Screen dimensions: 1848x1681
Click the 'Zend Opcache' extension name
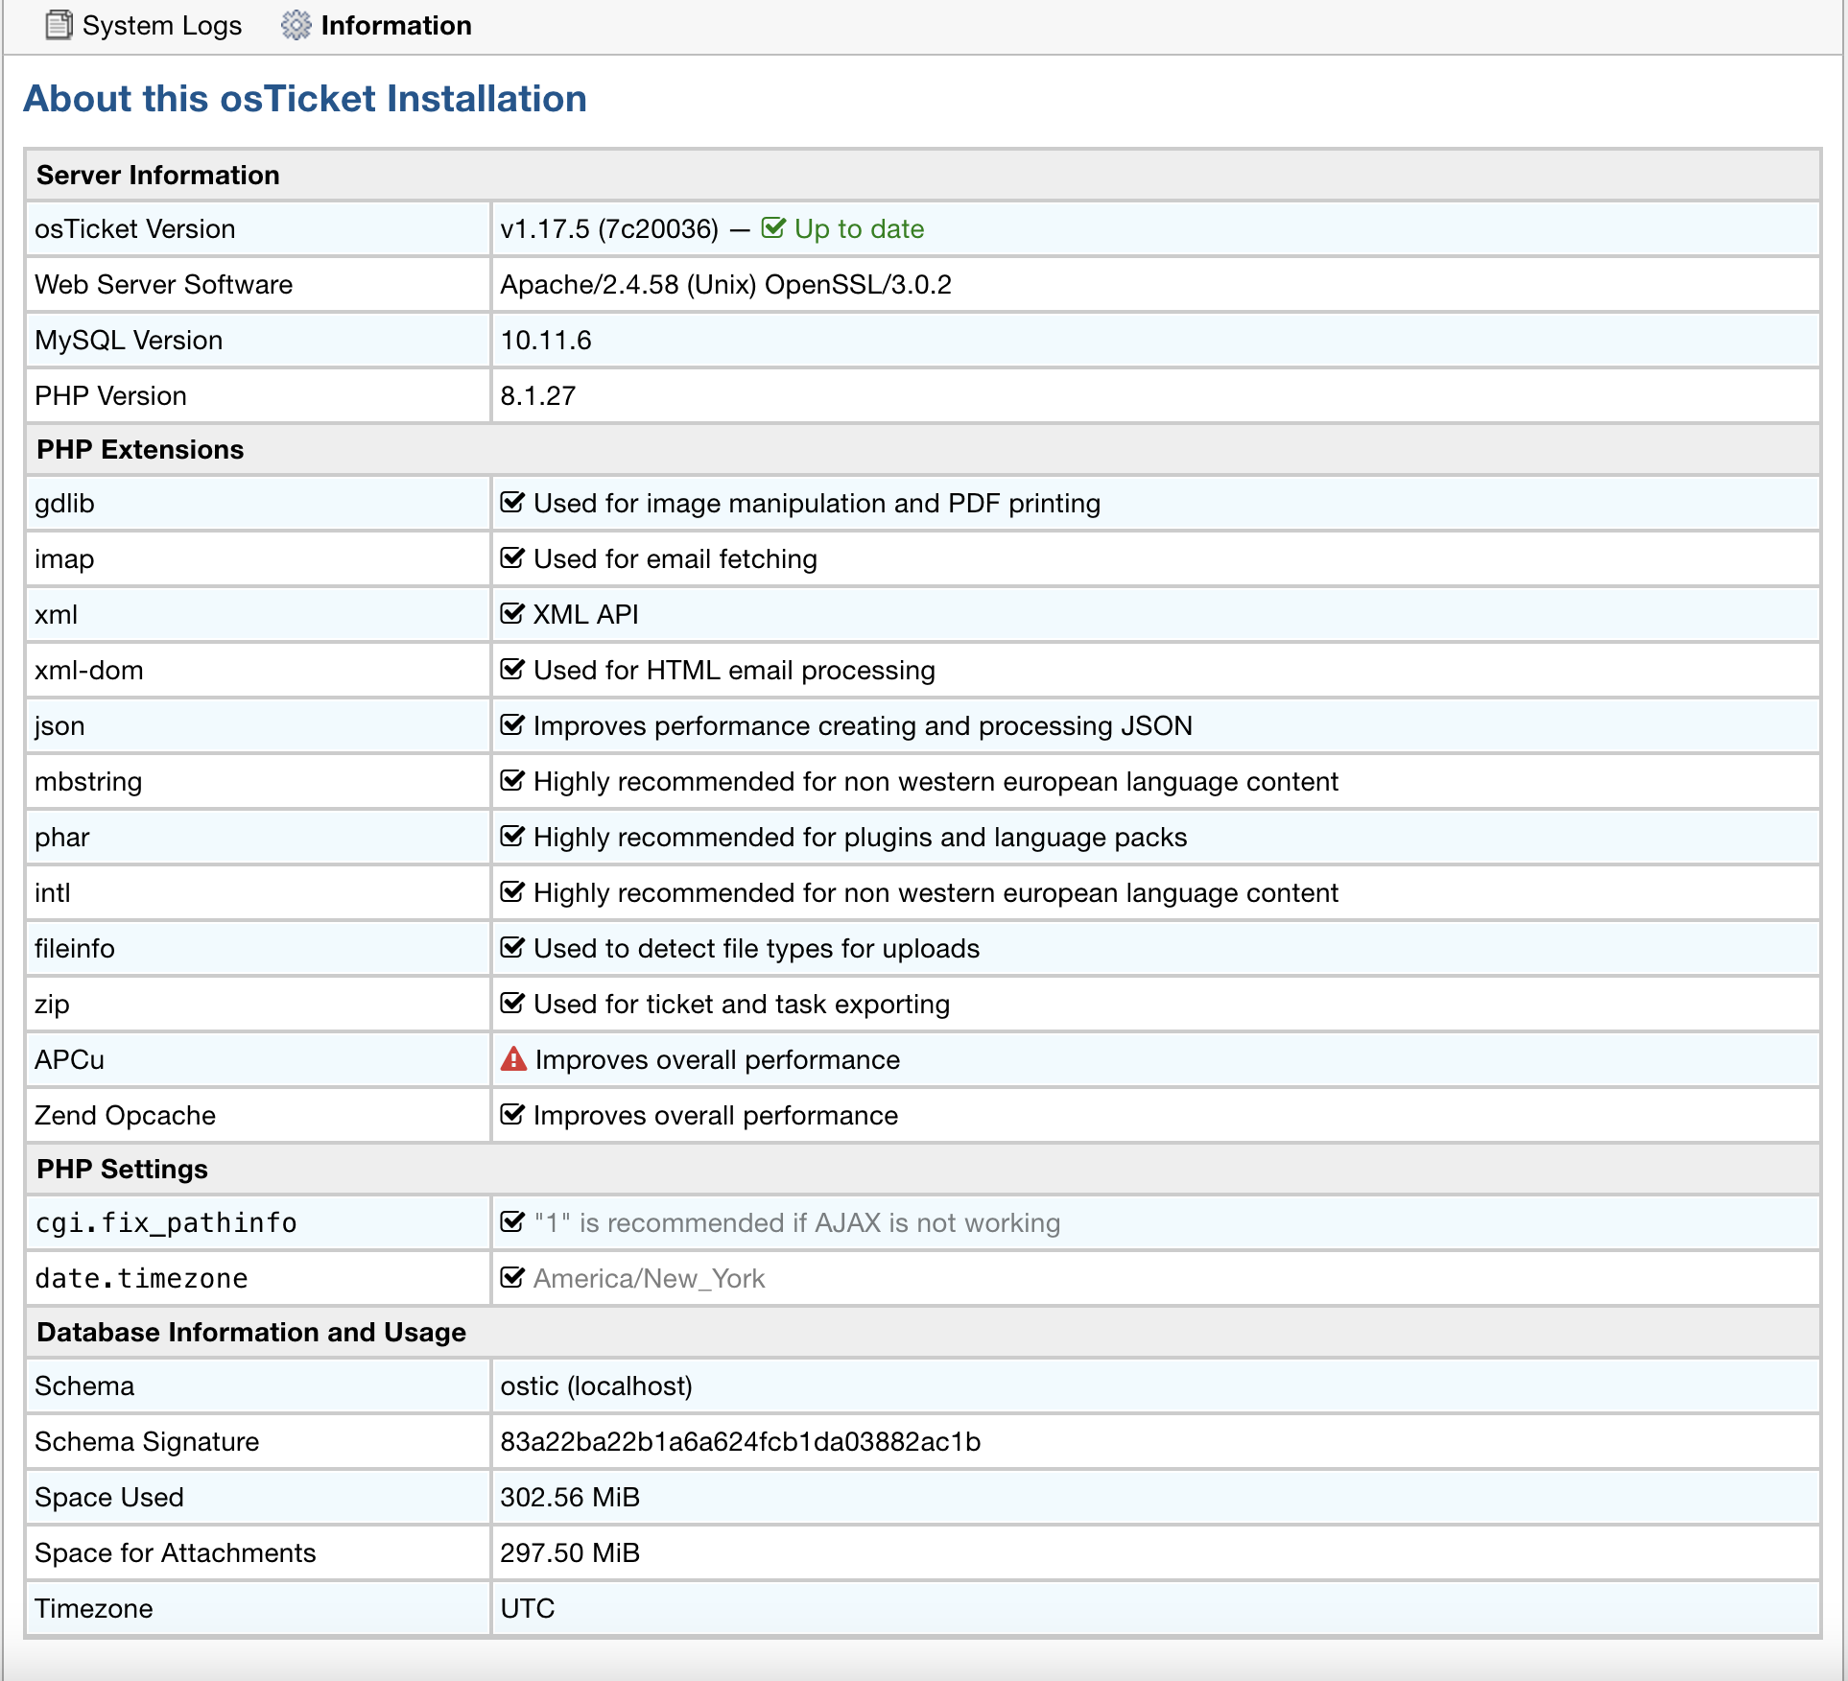pyautogui.click(x=125, y=1116)
